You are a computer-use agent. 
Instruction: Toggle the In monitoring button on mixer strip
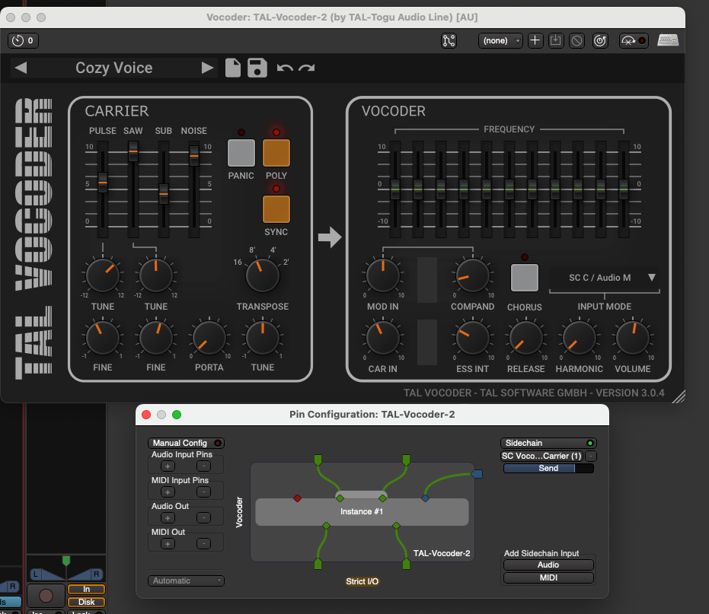pos(86,589)
